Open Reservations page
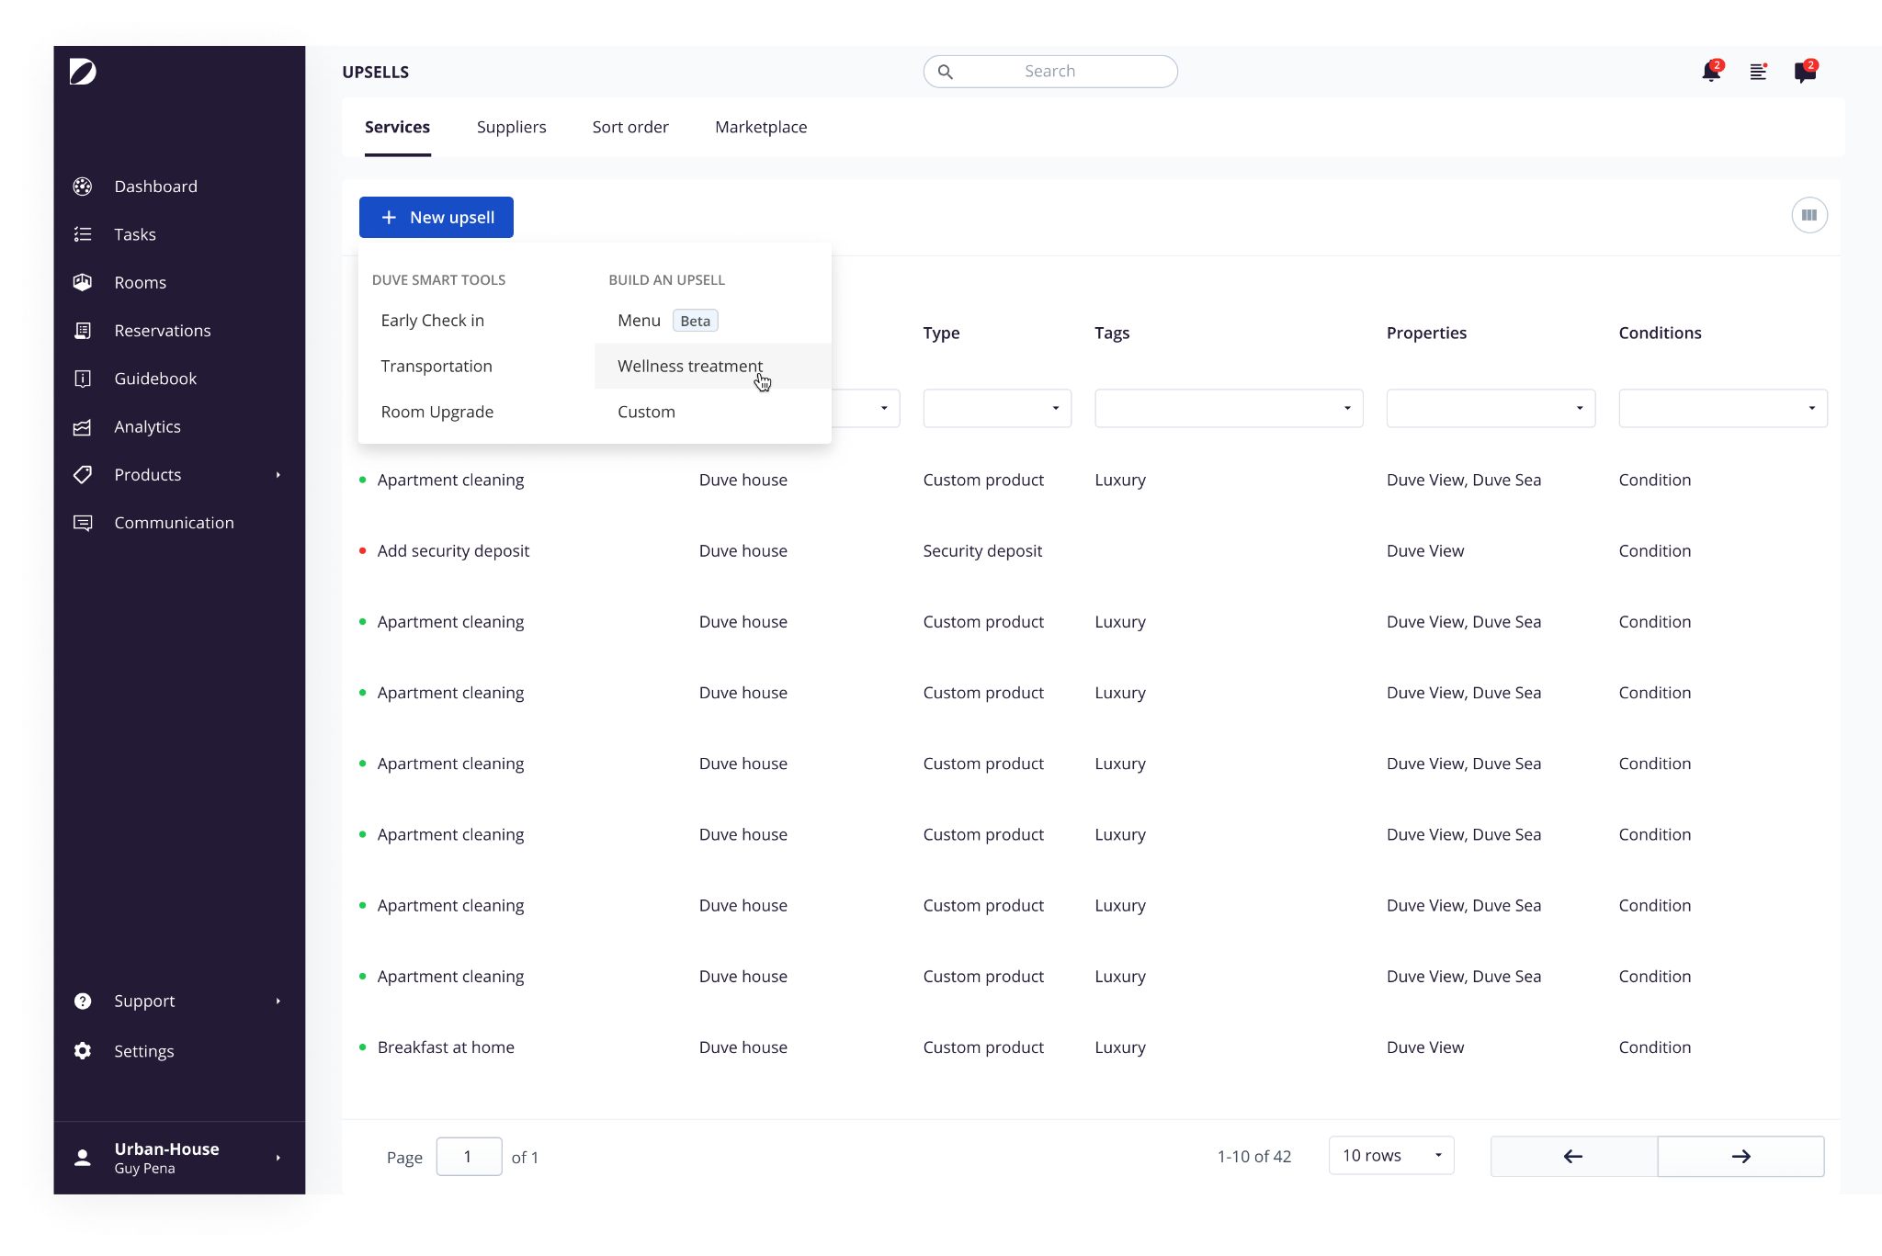The width and height of the screenshot is (1882, 1256). coord(163,331)
